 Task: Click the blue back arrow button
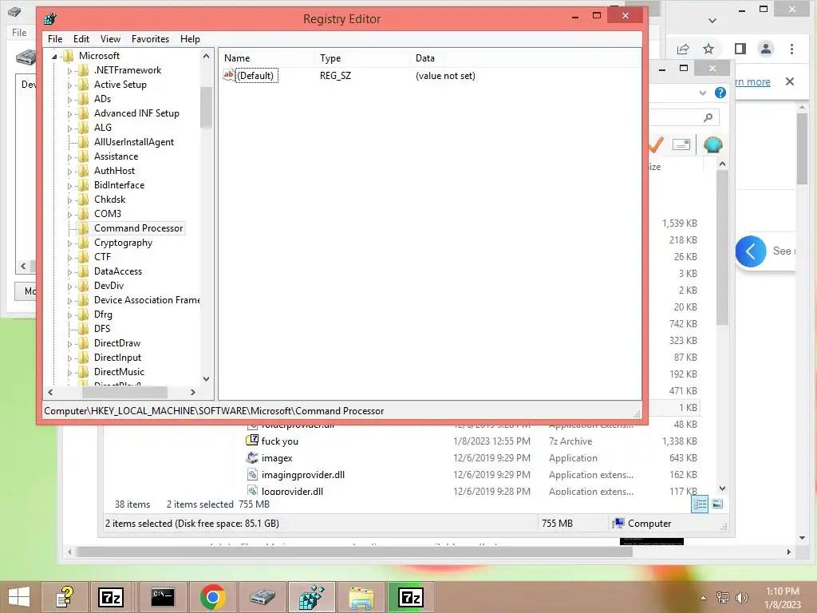[x=750, y=251]
